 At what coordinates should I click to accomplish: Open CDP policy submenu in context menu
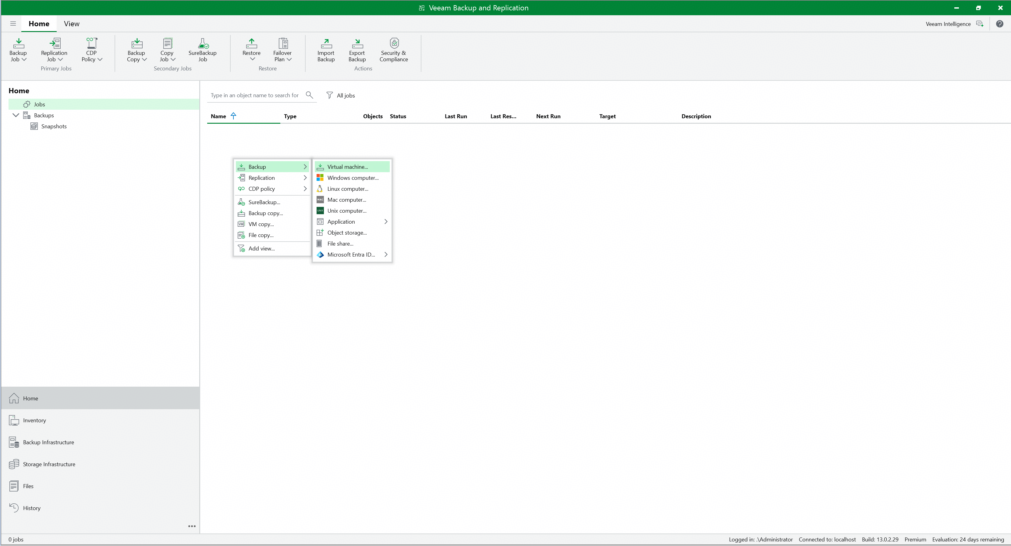(x=272, y=189)
